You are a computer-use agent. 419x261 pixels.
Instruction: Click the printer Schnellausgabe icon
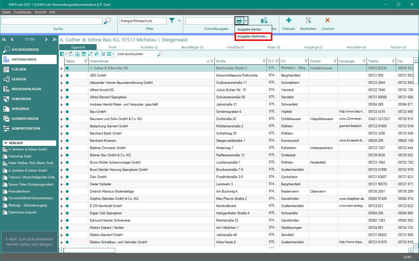tap(239, 21)
